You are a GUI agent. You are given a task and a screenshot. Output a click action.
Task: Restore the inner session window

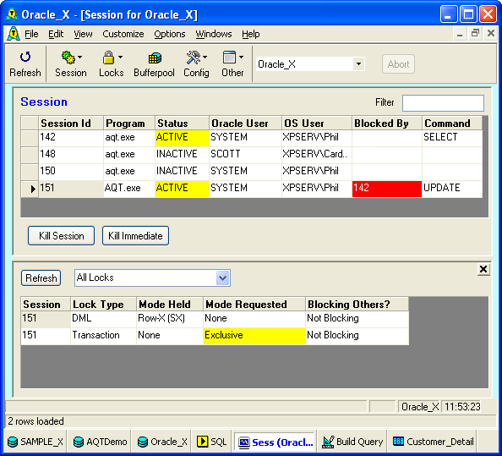tap(475, 33)
